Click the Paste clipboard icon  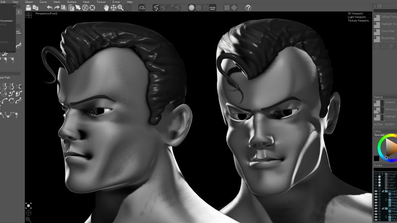point(71,7)
